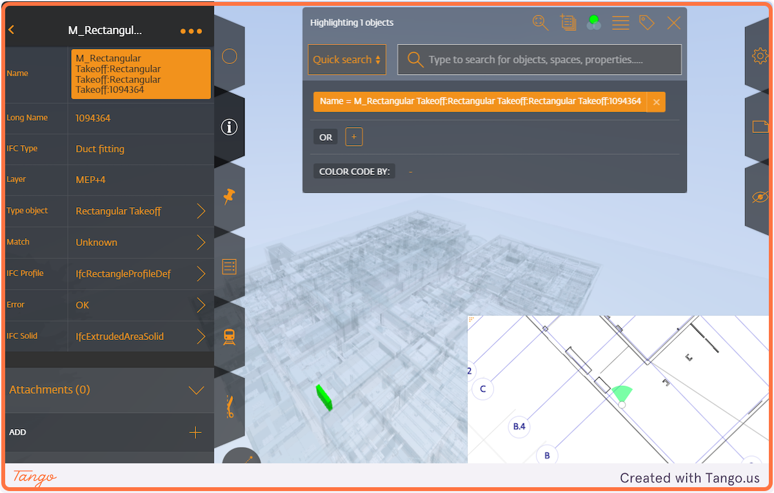Click the Long Name property label

pos(27,117)
